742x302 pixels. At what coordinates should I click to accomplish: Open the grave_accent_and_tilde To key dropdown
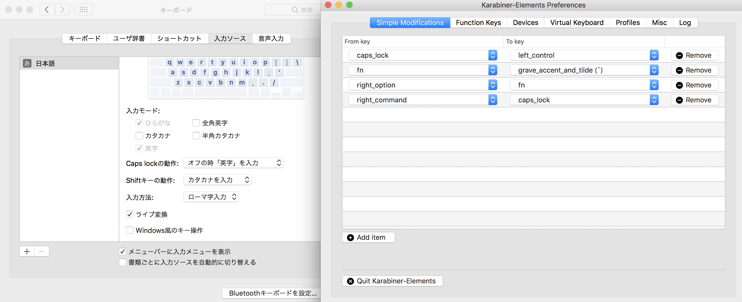pyautogui.click(x=584, y=70)
